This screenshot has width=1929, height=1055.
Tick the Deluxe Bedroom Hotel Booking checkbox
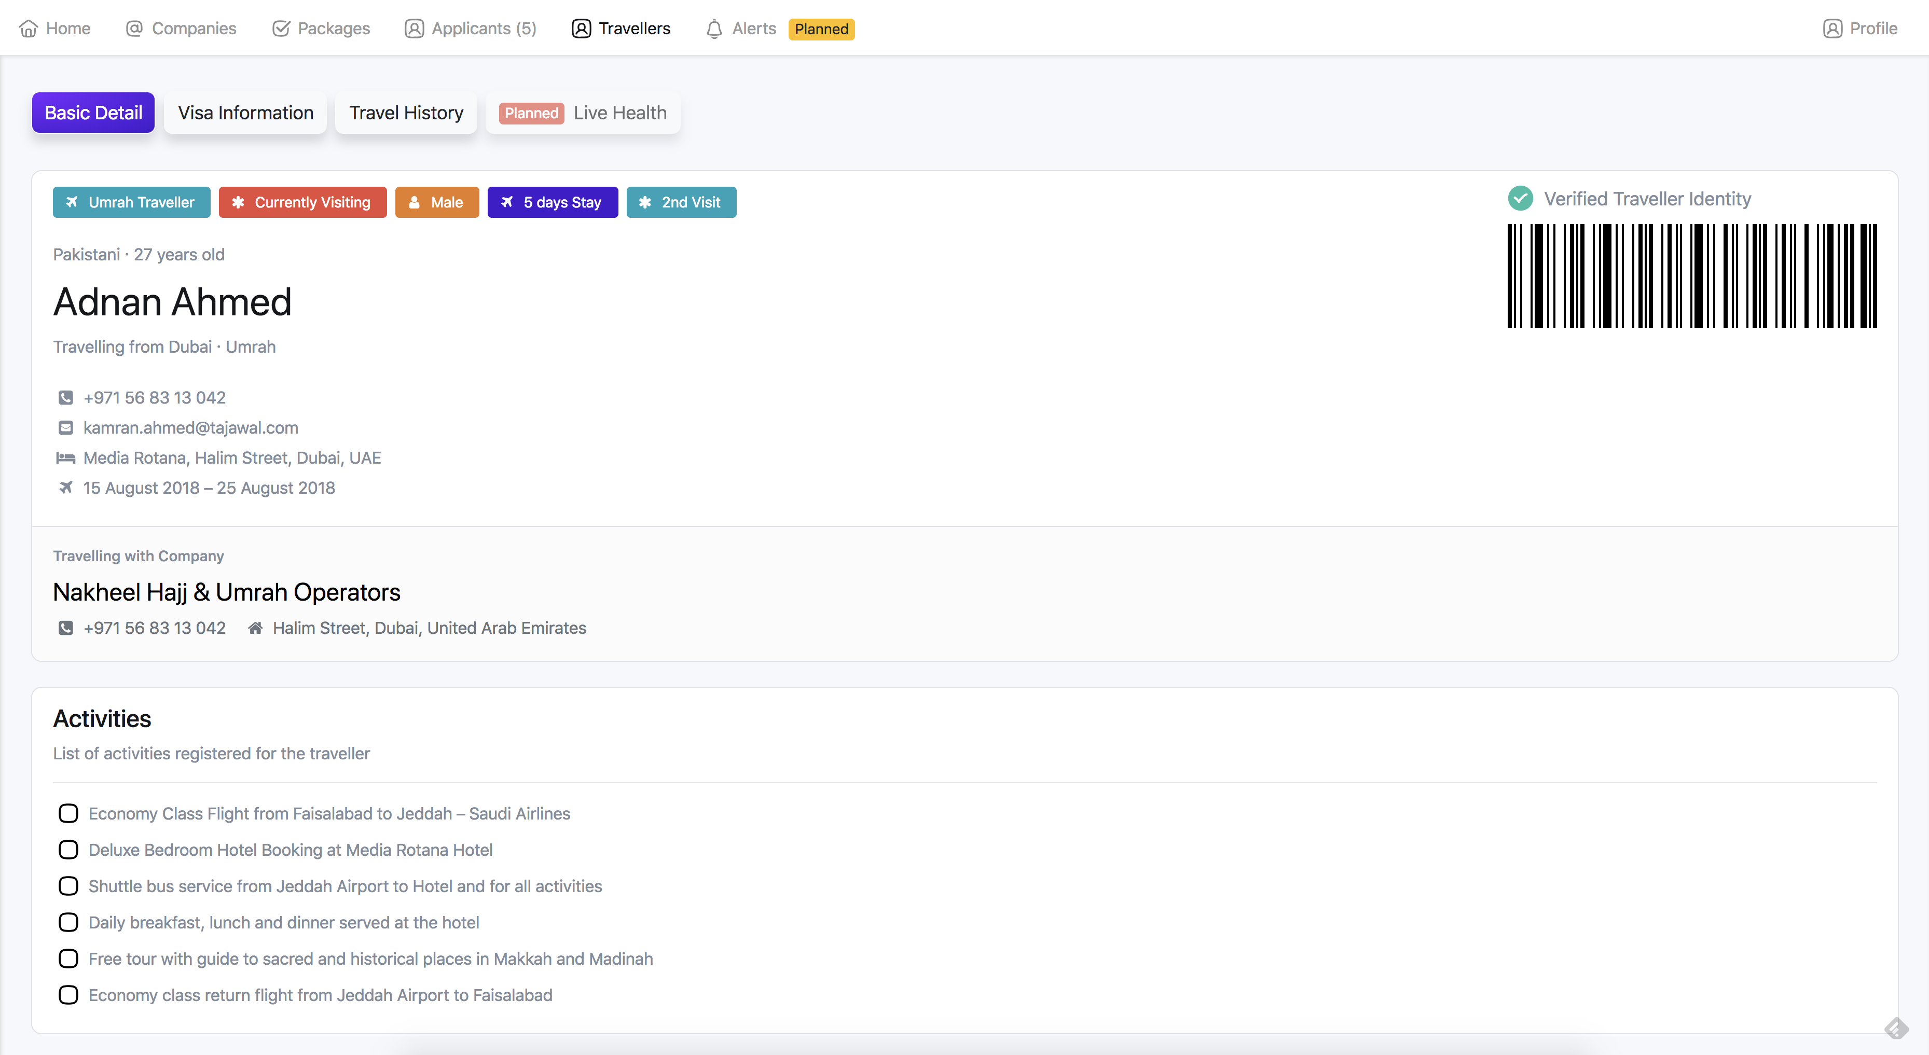(x=68, y=850)
